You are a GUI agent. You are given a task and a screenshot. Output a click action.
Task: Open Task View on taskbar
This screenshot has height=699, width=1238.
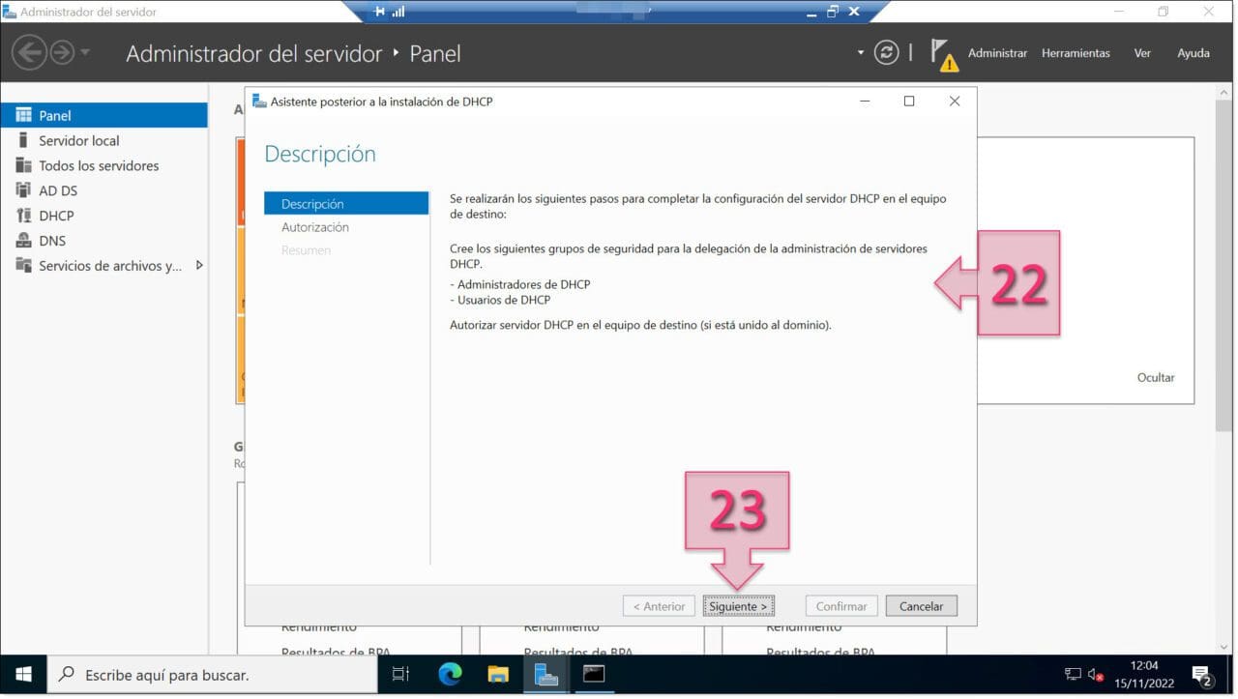point(401,674)
